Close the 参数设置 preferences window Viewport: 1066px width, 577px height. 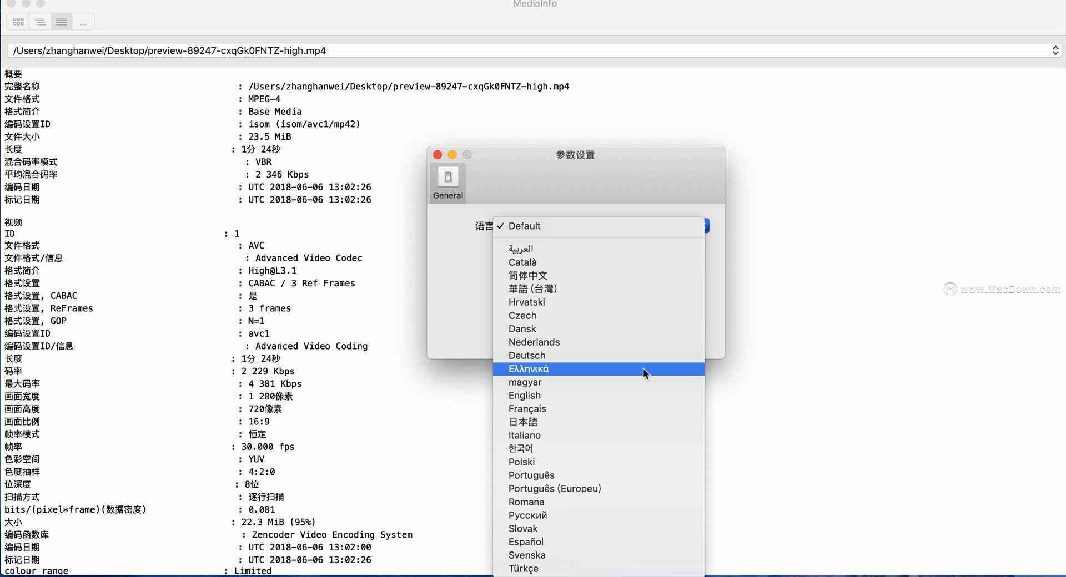(438, 155)
